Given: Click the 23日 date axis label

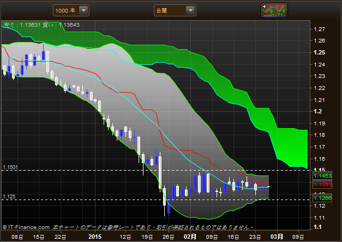Looking at the screenshot, I should 255,237.
